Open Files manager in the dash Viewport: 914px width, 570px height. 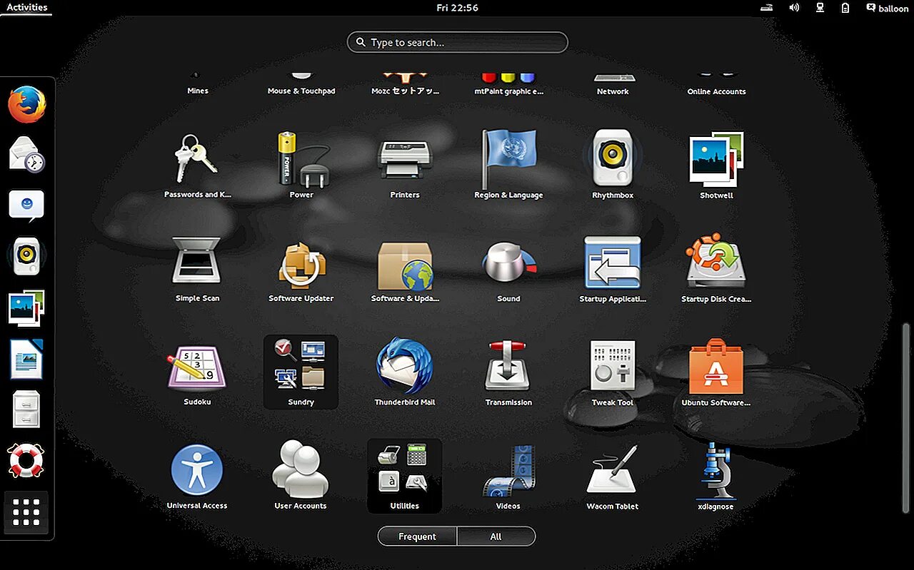27,409
